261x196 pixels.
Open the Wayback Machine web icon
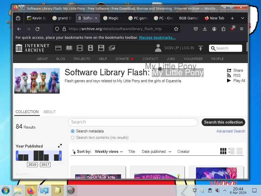(x=58, y=48)
